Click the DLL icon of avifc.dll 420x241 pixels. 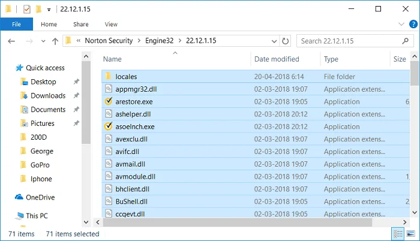click(109, 152)
